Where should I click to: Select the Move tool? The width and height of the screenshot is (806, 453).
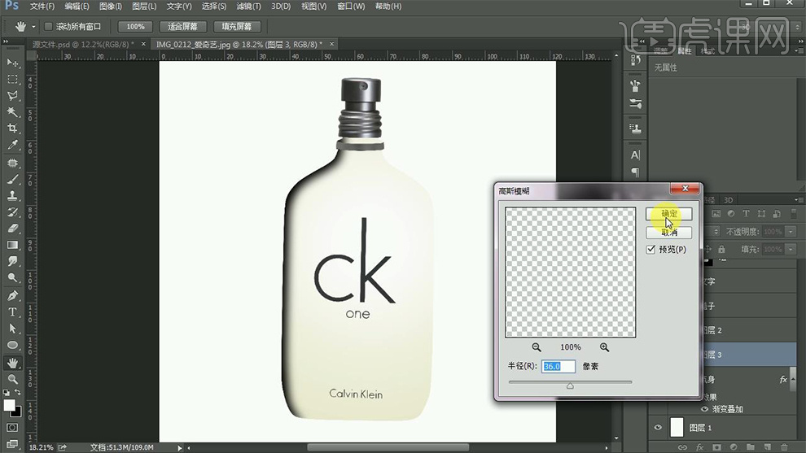coord(12,63)
